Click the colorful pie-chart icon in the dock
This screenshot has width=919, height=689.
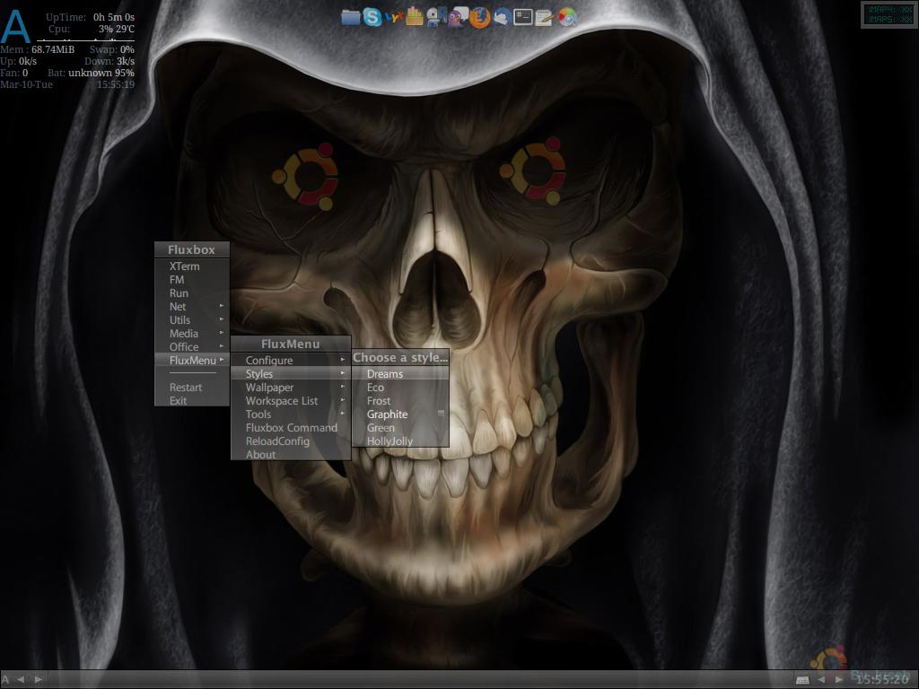point(567,18)
